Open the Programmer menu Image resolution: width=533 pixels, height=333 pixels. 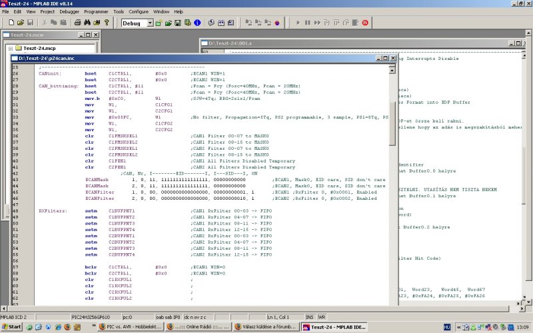coord(96,11)
